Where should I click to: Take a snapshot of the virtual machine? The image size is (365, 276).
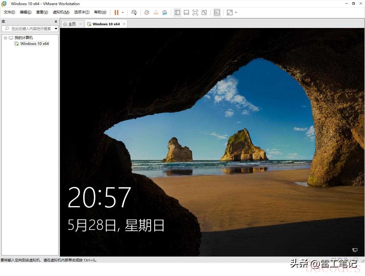pos(147,12)
